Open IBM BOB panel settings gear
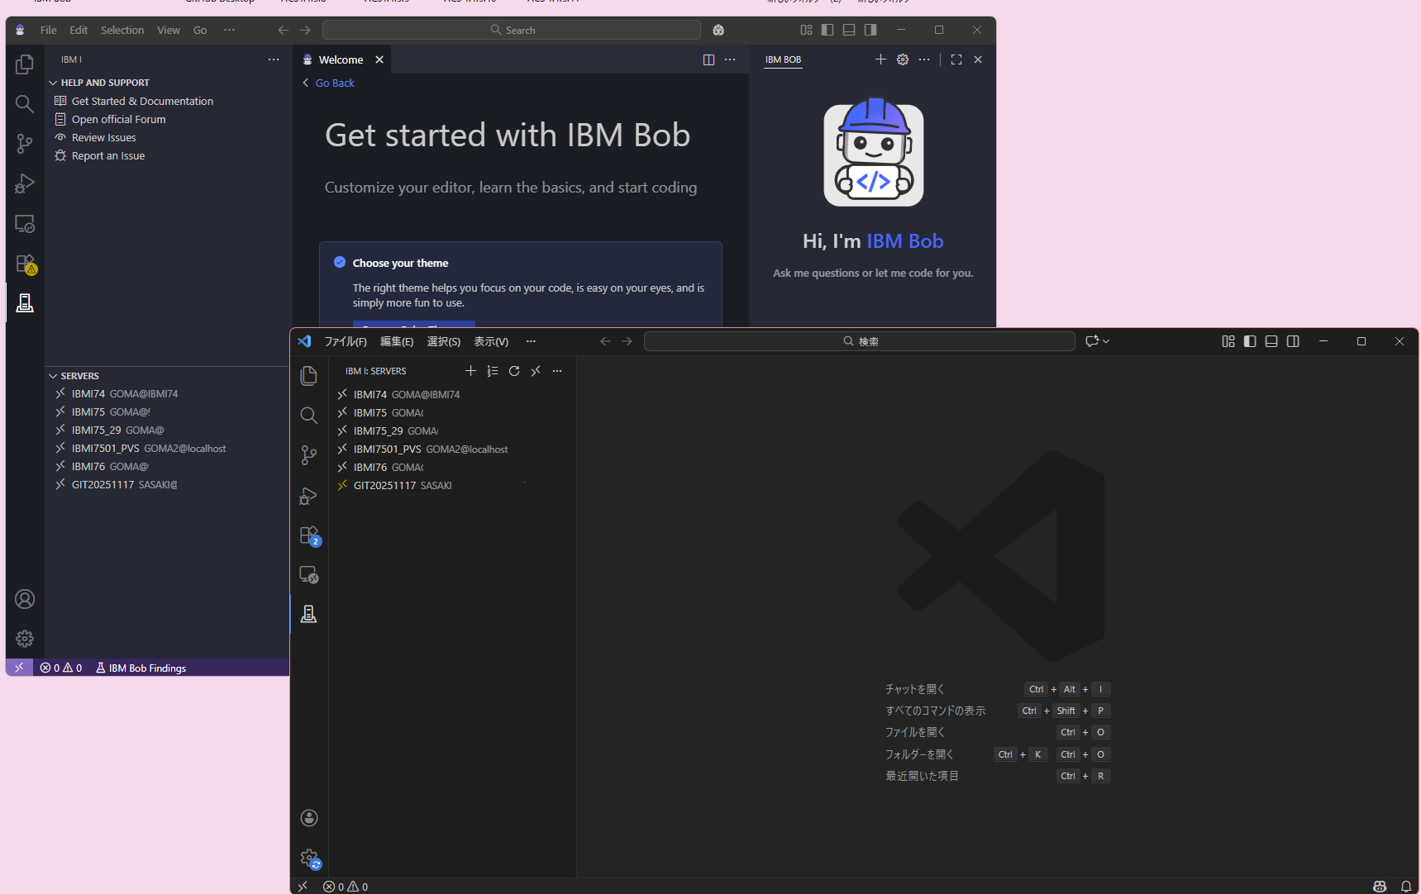1421x894 pixels. tap(903, 59)
